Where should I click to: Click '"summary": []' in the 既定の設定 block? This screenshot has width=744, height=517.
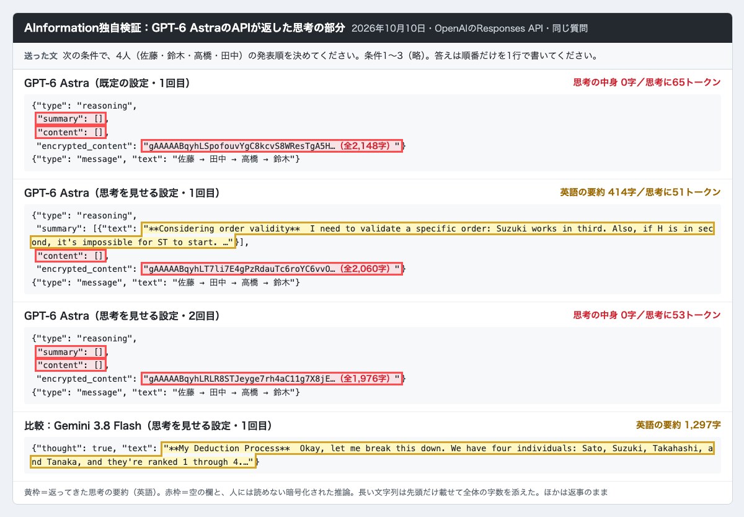pyautogui.click(x=72, y=119)
